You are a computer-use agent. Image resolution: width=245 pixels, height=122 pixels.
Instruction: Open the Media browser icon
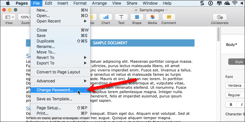coord(153,17)
